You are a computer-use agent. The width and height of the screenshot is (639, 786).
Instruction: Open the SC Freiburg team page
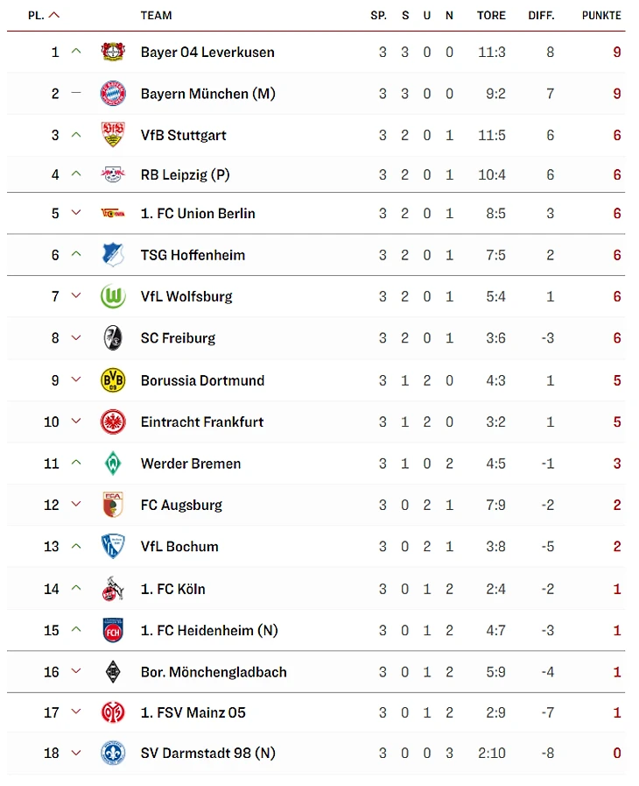(178, 337)
